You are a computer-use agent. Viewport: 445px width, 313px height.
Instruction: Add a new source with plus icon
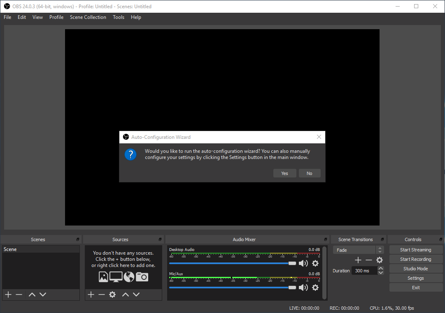click(x=91, y=295)
